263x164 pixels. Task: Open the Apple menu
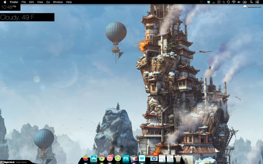[5, 2]
